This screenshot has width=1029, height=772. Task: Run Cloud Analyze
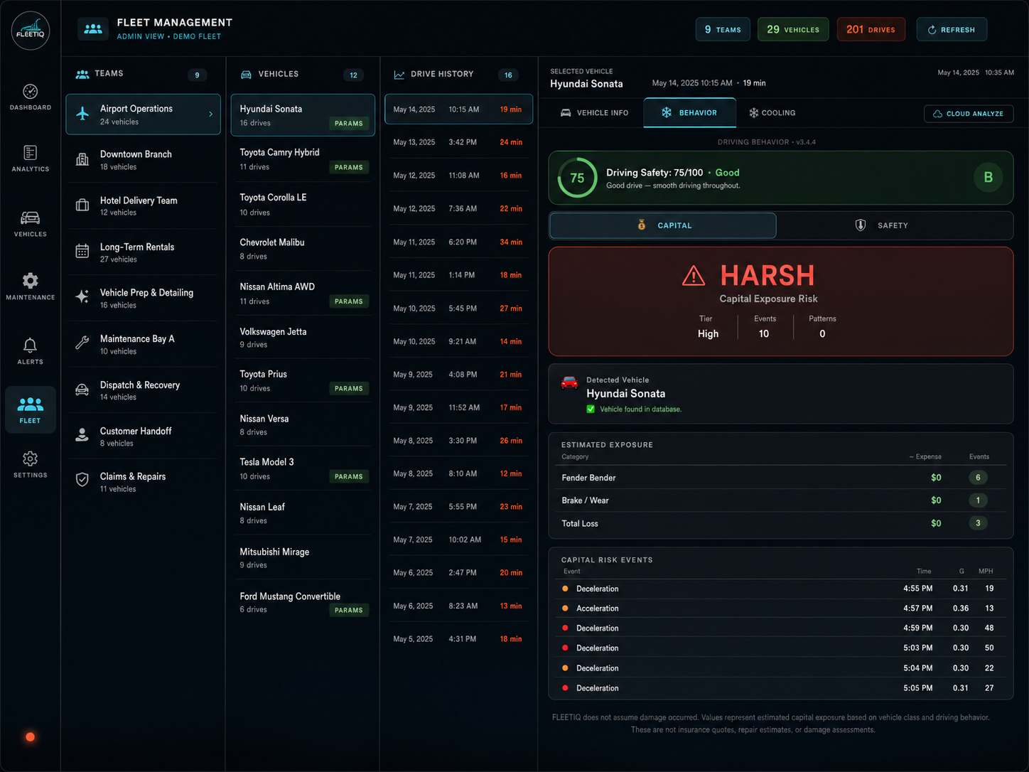tap(969, 114)
